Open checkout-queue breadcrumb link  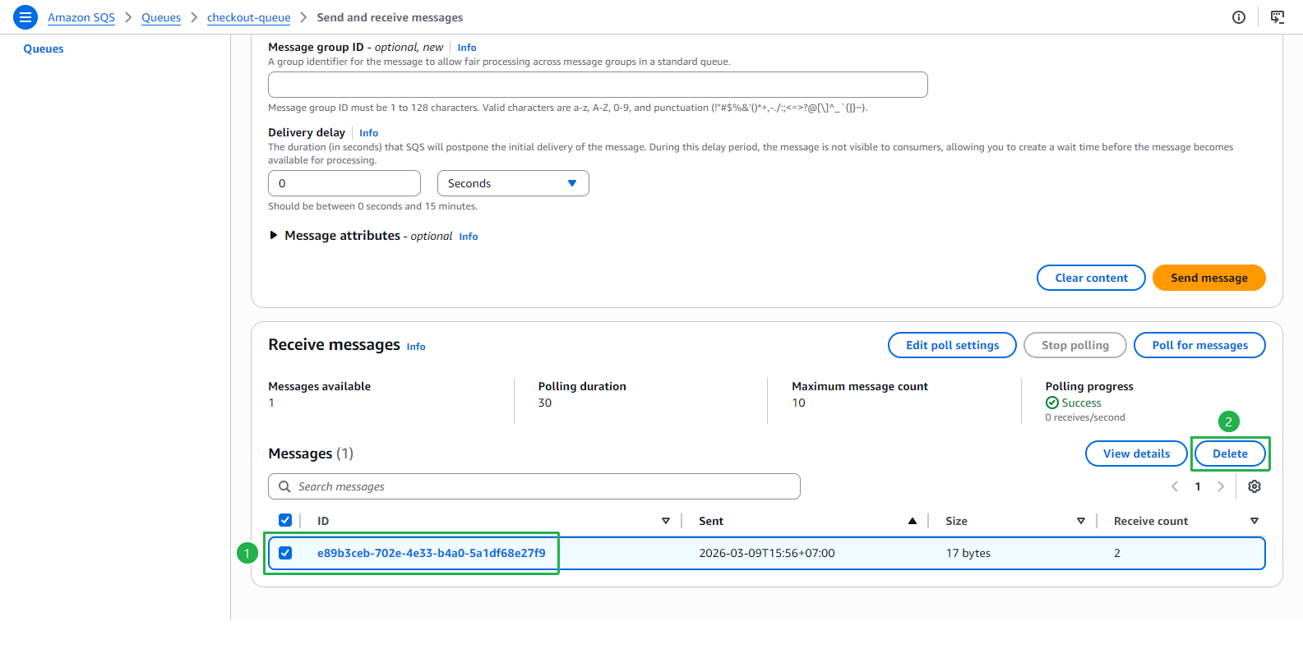click(249, 17)
